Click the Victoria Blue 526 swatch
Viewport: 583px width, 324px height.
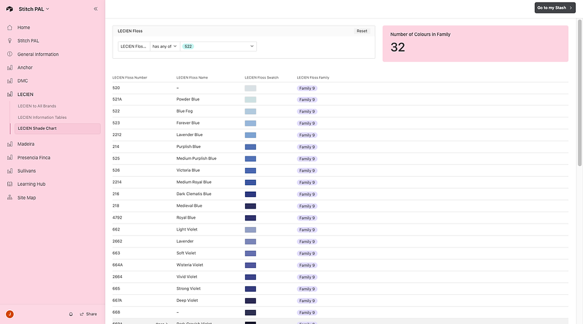point(250,171)
